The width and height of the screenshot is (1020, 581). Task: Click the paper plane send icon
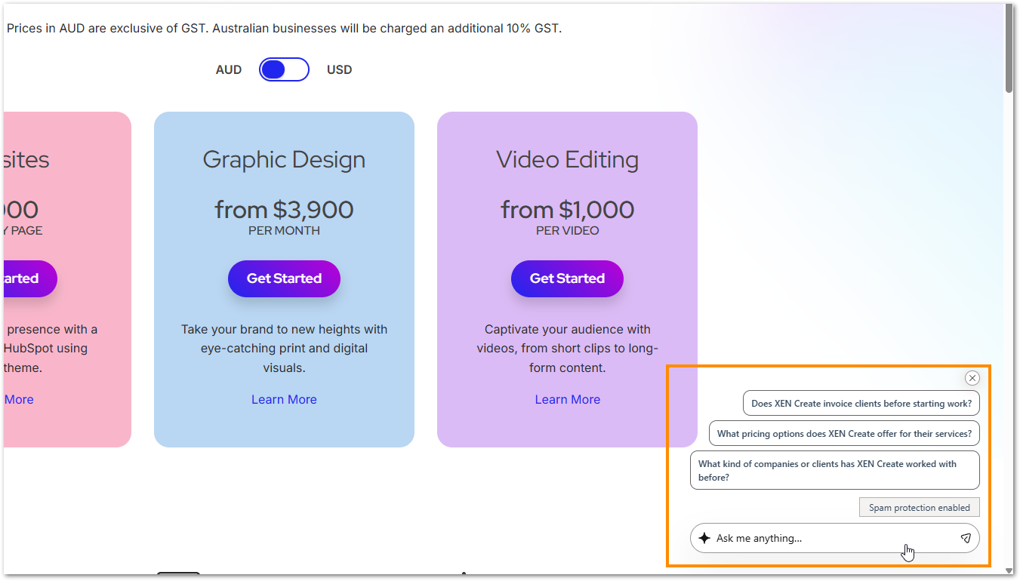tap(966, 538)
